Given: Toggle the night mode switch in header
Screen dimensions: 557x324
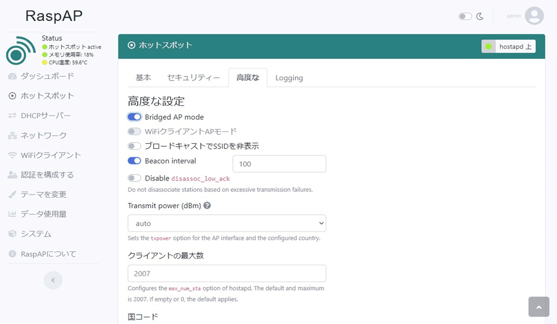Looking at the screenshot, I should coord(465,16).
